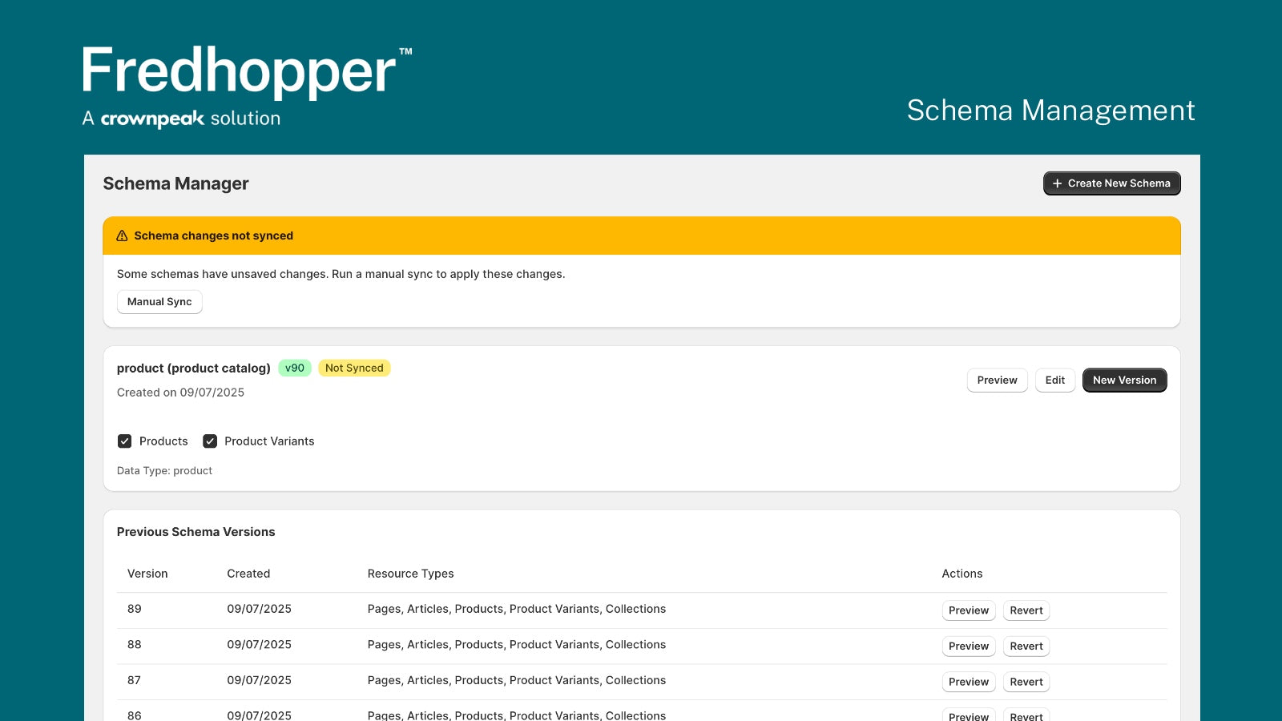Uncheck the Products checkbox
This screenshot has width=1282, height=721.
pyautogui.click(x=124, y=441)
